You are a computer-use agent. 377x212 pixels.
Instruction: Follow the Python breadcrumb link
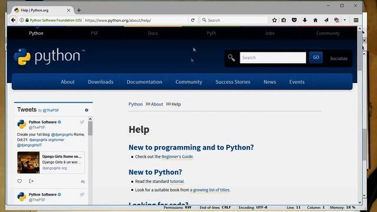(x=135, y=104)
